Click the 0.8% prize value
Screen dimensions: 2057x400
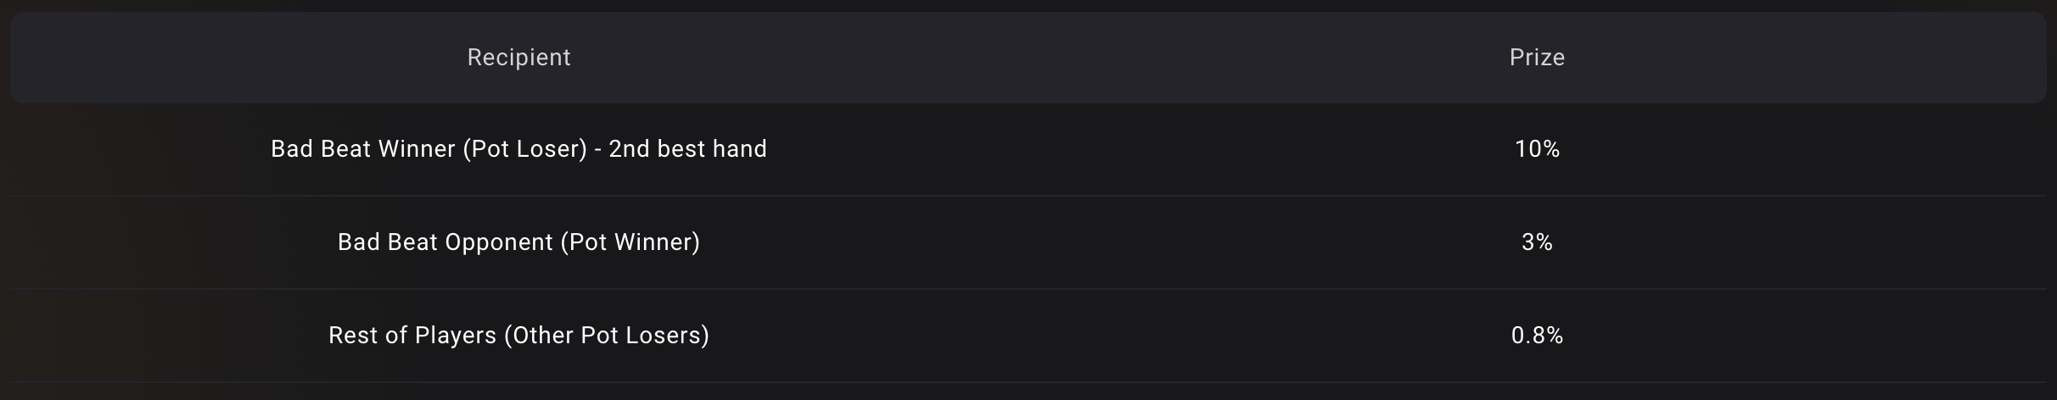pyautogui.click(x=1537, y=336)
